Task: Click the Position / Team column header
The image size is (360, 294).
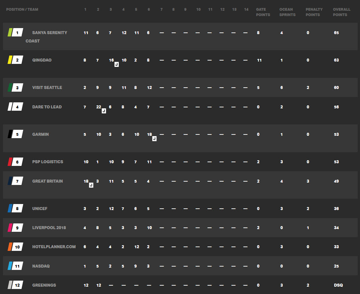Action: (22, 9)
